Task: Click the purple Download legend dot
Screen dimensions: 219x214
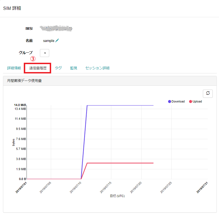Action: coord(170,101)
